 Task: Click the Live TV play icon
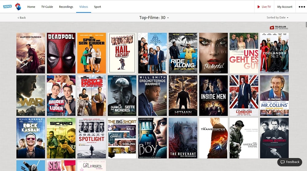point(258,7)
